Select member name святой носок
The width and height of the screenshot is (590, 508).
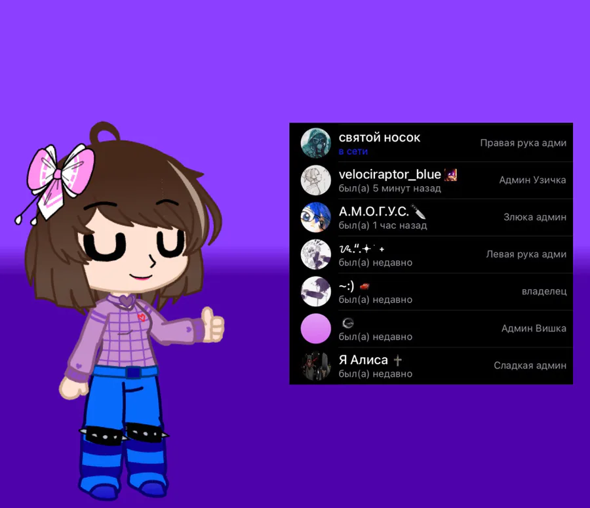coord(380,138)
